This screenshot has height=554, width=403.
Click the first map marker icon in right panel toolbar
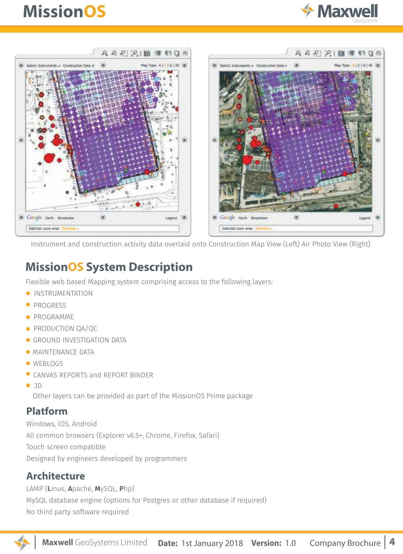(352, 53)
